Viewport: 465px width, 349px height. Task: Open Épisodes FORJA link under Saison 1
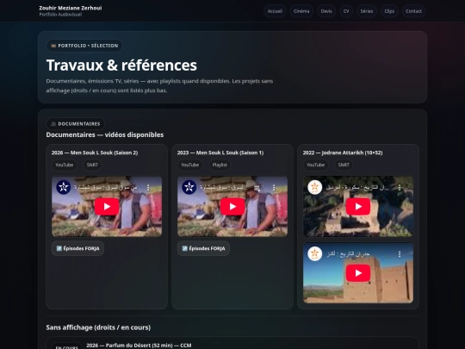[203, 248]
